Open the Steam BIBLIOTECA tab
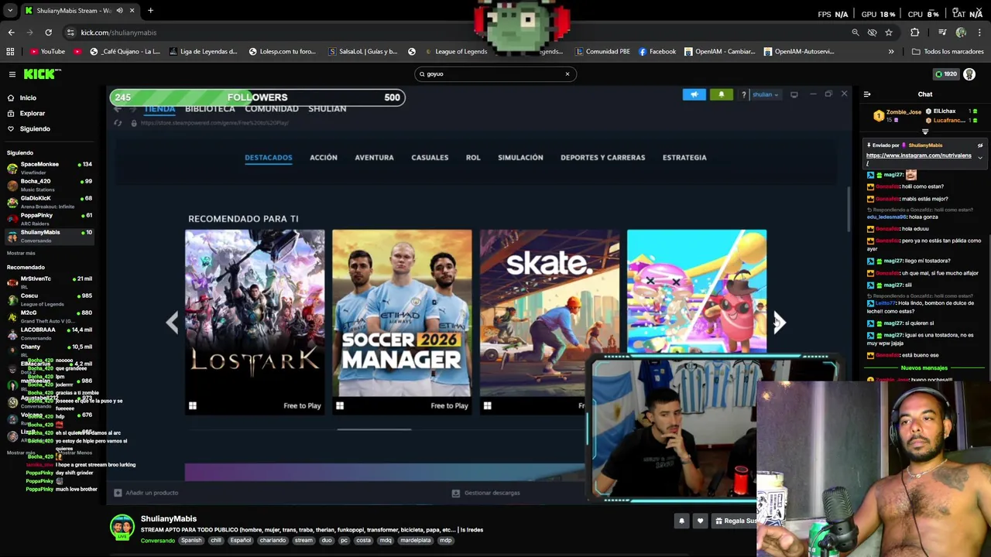The width and height of the screenshot is (991, 557). click(x=210, y=109)
